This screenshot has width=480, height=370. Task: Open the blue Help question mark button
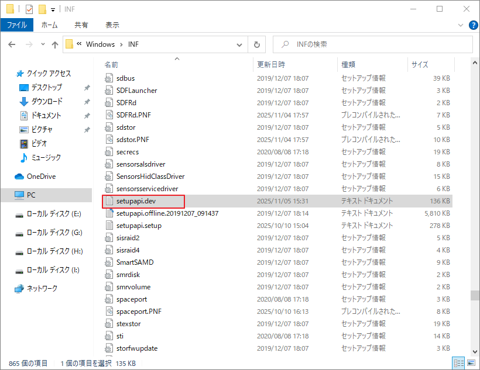tap(473, 25)
